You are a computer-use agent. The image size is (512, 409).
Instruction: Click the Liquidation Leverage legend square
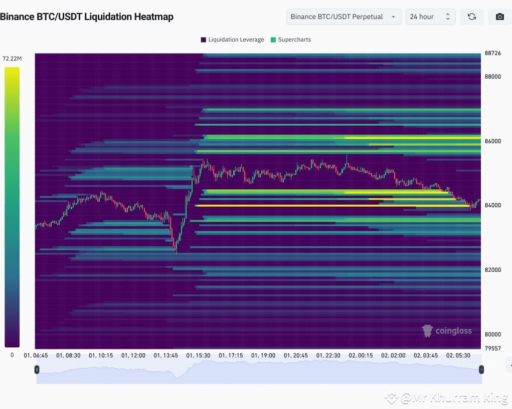coord(203,40)
